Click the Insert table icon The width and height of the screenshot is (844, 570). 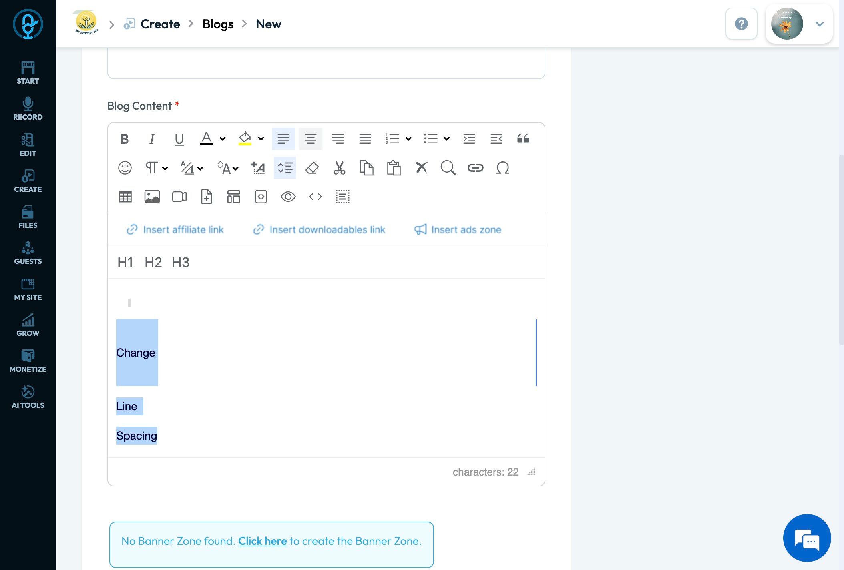[125, 197]
